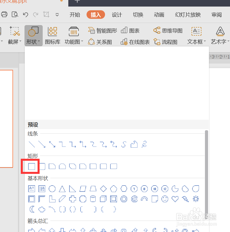230x232 pixels.
Task: Switch to the Start (开始) tab
Action: coord(75,15)
